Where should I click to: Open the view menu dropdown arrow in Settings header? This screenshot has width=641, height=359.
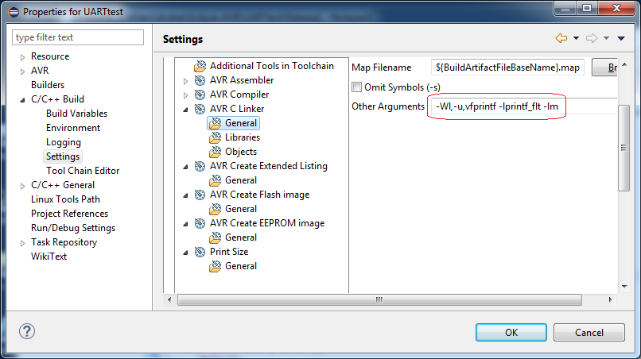point(621,38)
